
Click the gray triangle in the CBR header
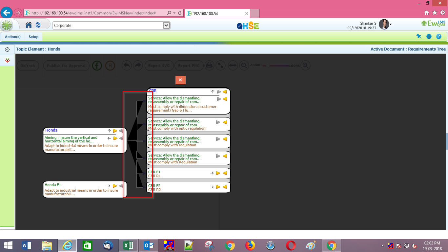219,92
